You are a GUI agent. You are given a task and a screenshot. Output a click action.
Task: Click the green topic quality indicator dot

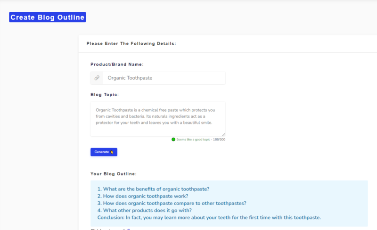(173, 140)
